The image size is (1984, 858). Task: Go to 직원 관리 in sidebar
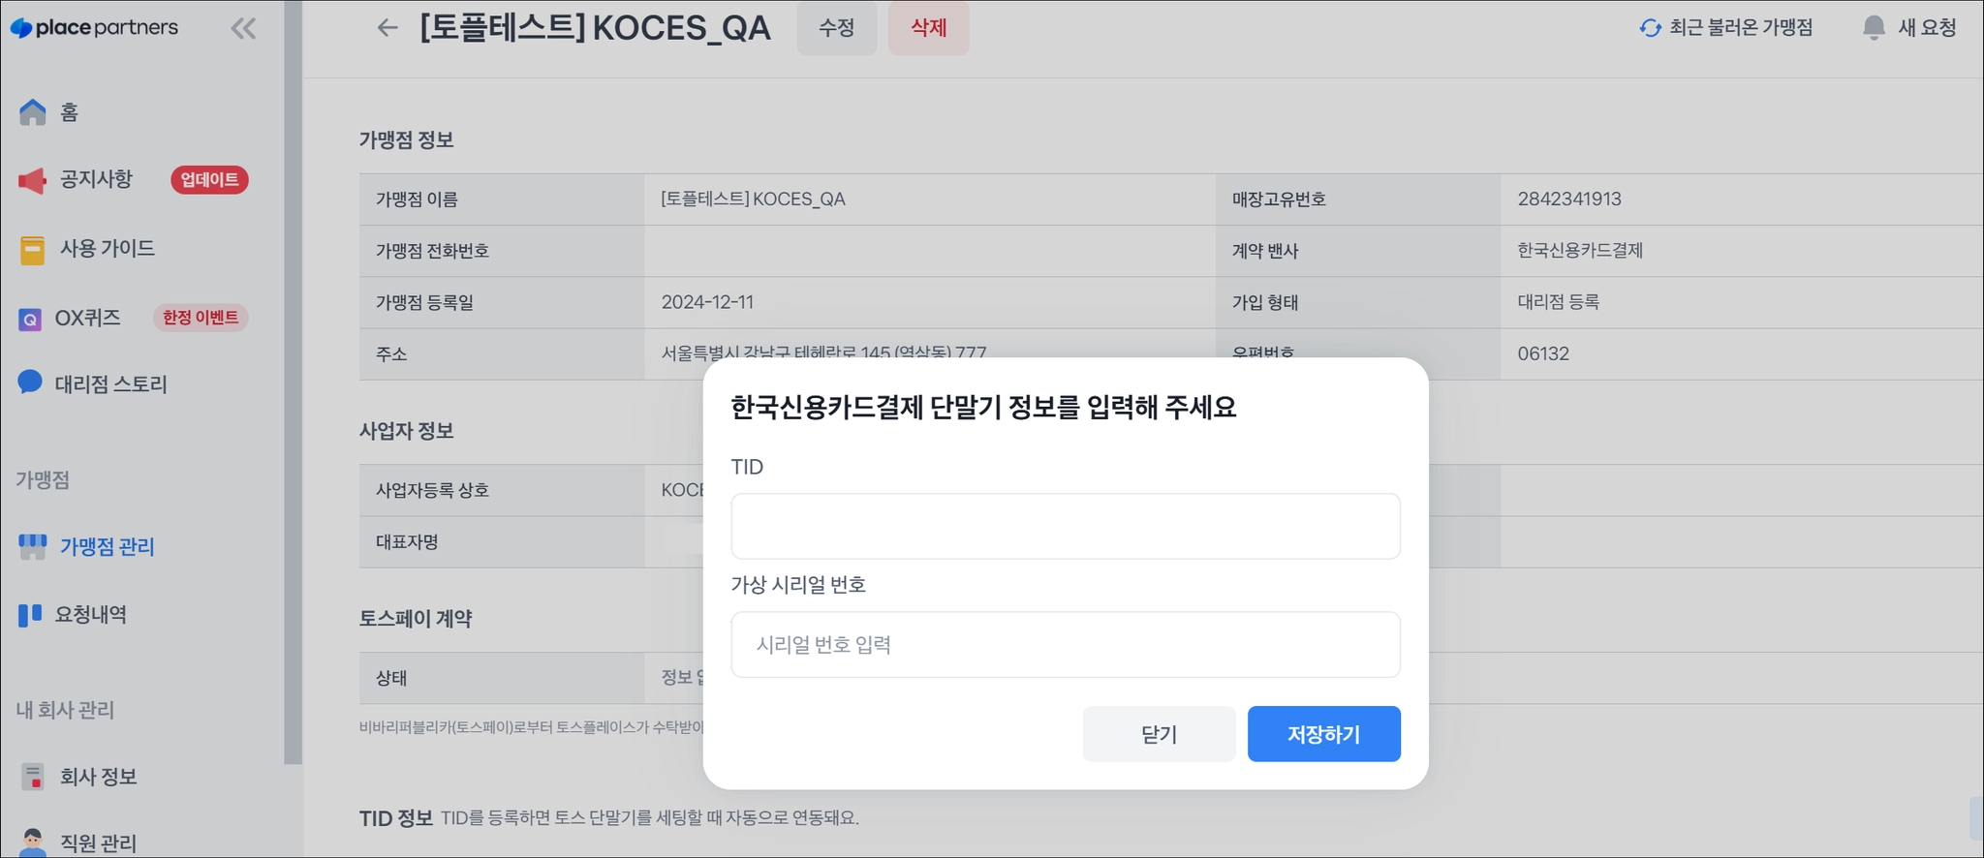tap(98, 843)
